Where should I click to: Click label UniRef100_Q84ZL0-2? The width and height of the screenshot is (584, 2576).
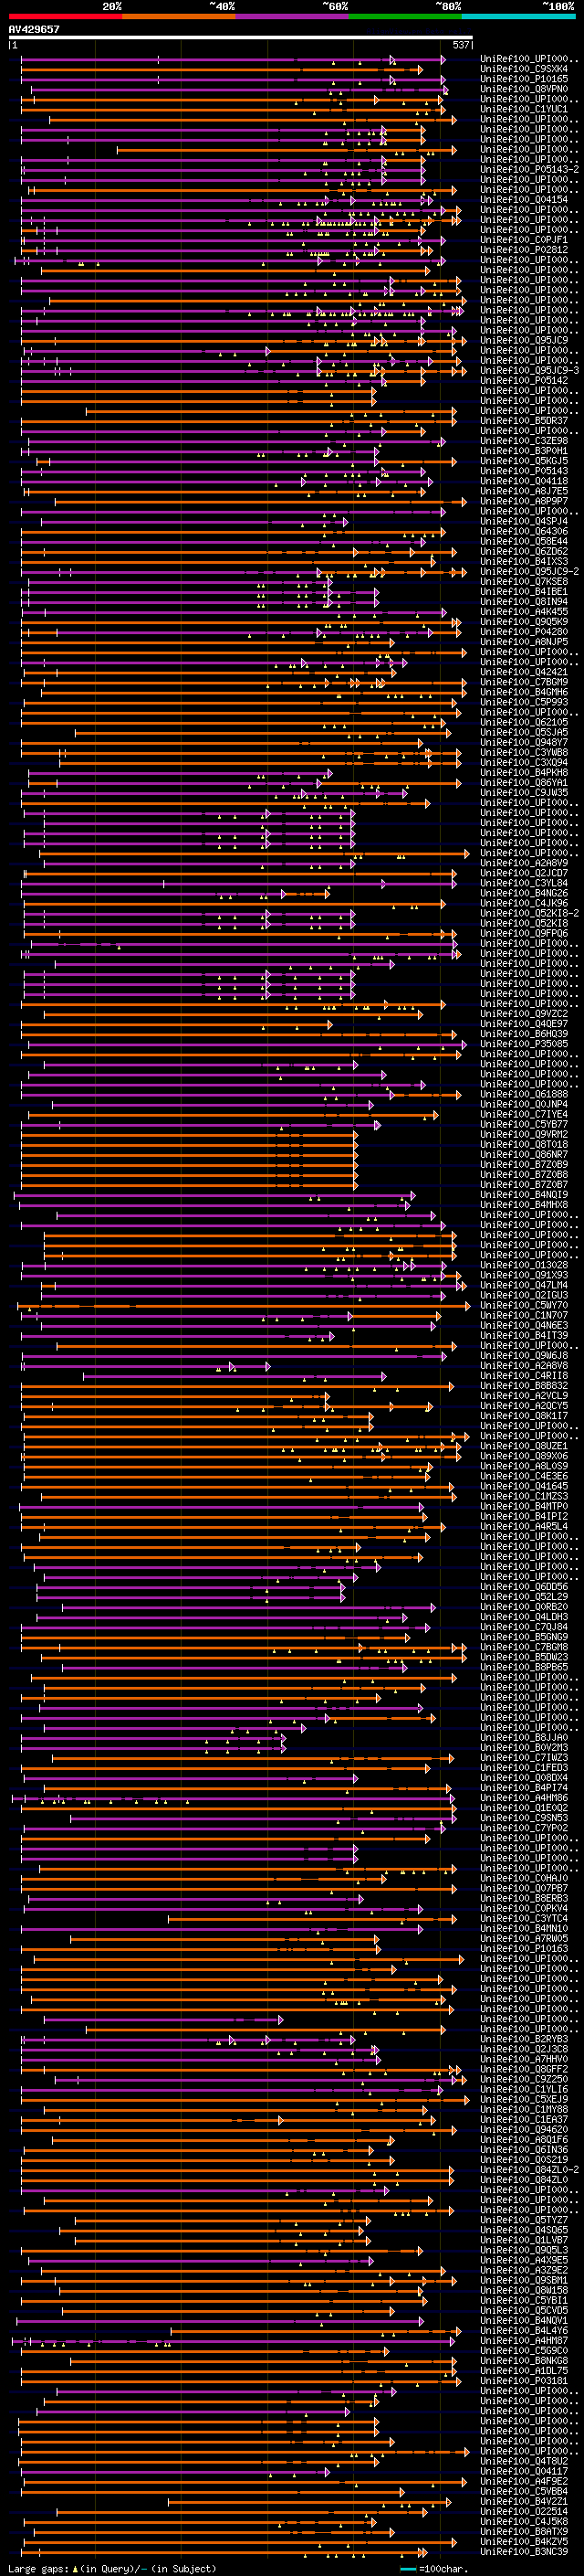pos(529,2169)
